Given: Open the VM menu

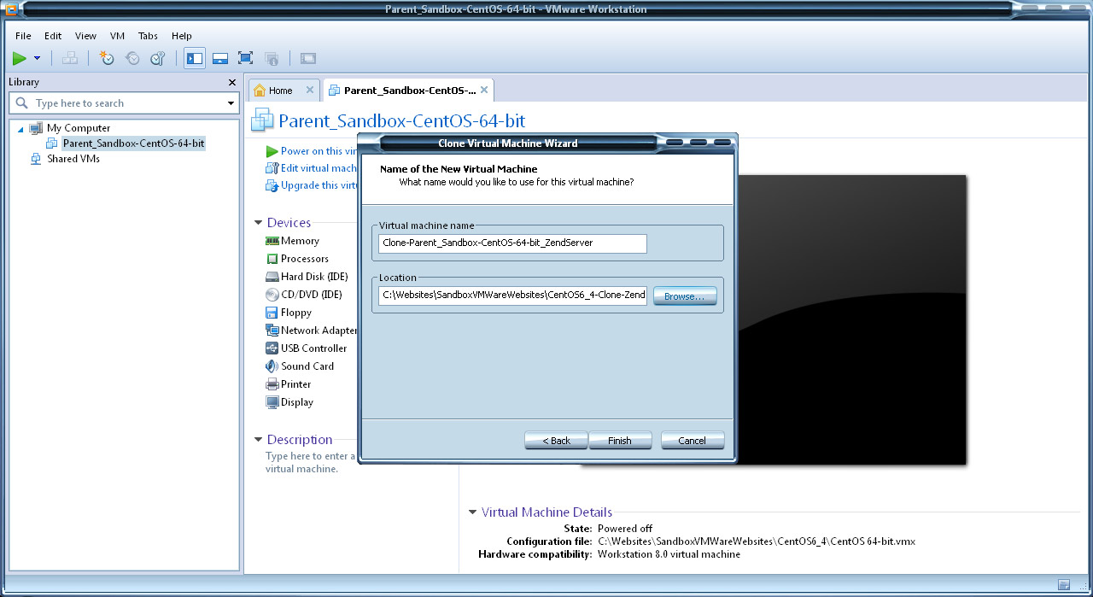Looking at the screenshot, I should click(x=118, y=36).
